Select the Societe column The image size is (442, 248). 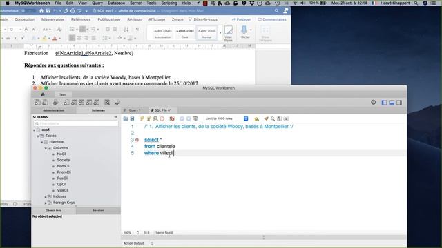[63, 160]
